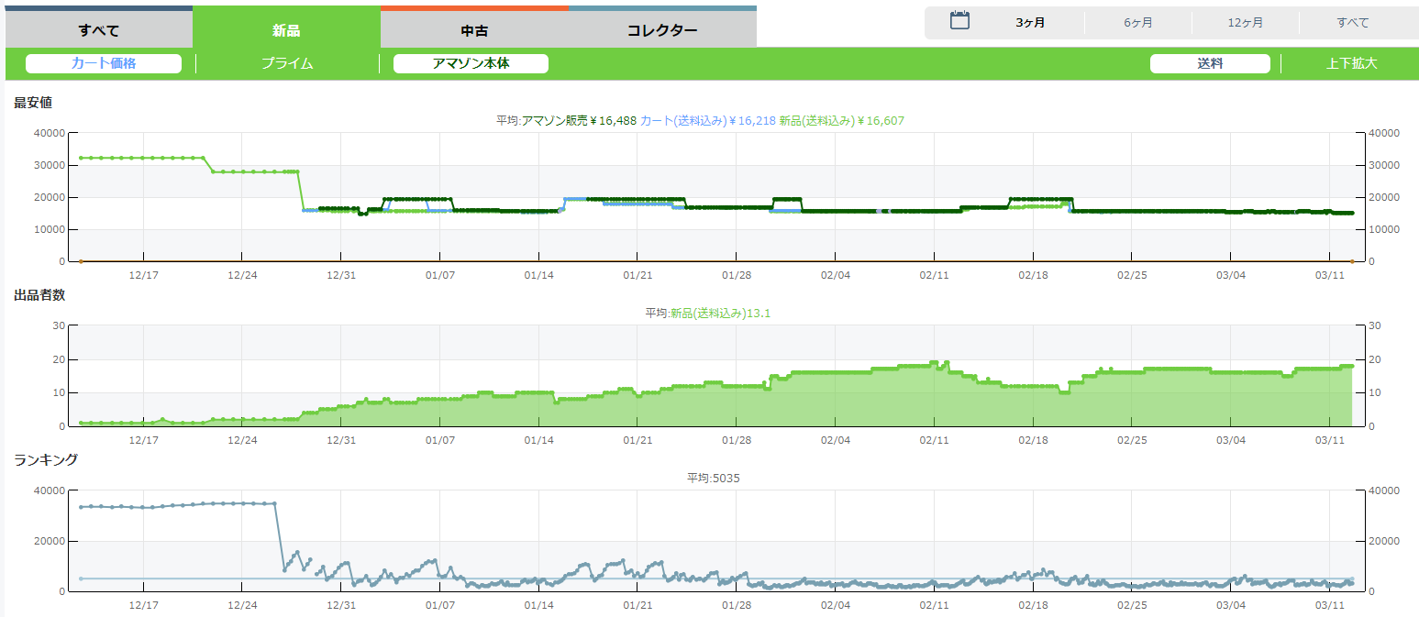Toggle the 送料 inclusion option
Image resolution: width=1419 pixels, height=617 pixels.
1210,63
